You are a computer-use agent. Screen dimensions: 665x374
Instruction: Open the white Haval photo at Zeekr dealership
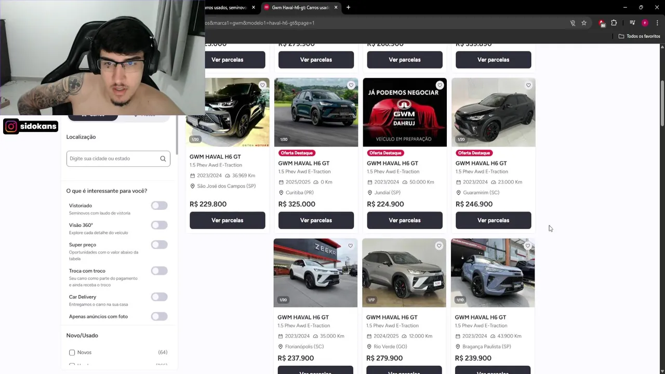click(x=315, y=273)
